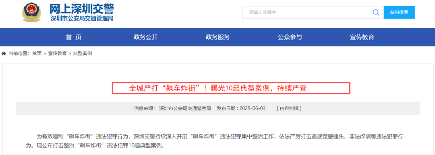Image resolution: width=435 pixels, height=155 pixels.
Task: Click the 网上深圳交警 site title
Action: click(x=82, y=9)
